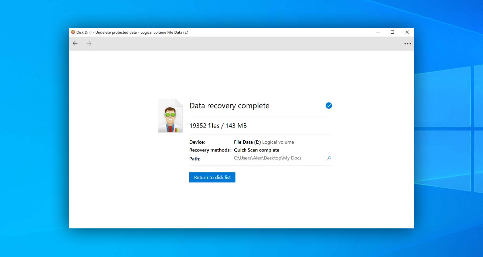Go back using the left arrow

tap(75, 43)
